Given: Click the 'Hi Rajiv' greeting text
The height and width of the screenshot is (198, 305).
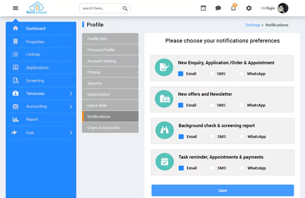Looking at the screenshot, I should [268, 8].
